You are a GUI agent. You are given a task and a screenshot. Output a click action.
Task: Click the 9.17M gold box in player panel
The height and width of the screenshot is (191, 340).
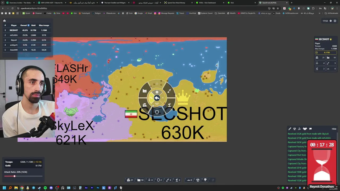point(326,53)
